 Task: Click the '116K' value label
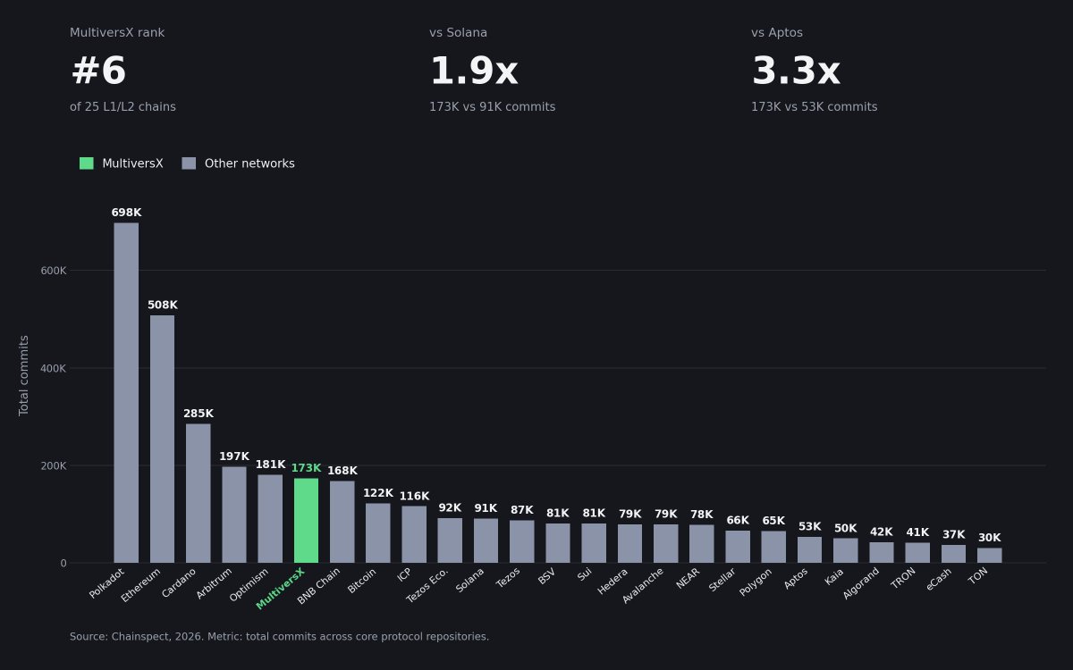[414, 497]
